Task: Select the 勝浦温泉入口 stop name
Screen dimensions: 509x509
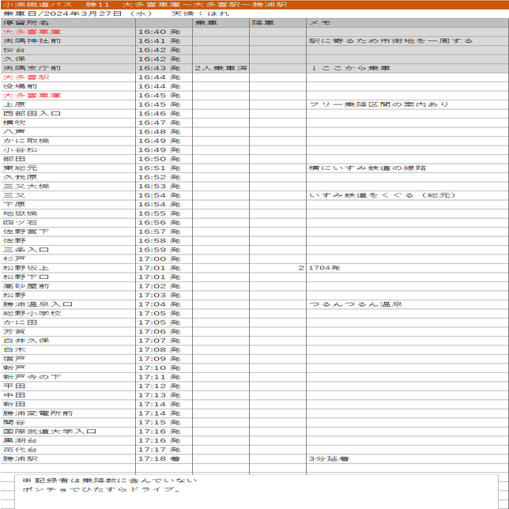Action: [38, 304]
